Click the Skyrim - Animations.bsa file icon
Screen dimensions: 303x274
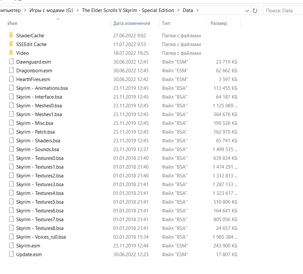[11, 88]
